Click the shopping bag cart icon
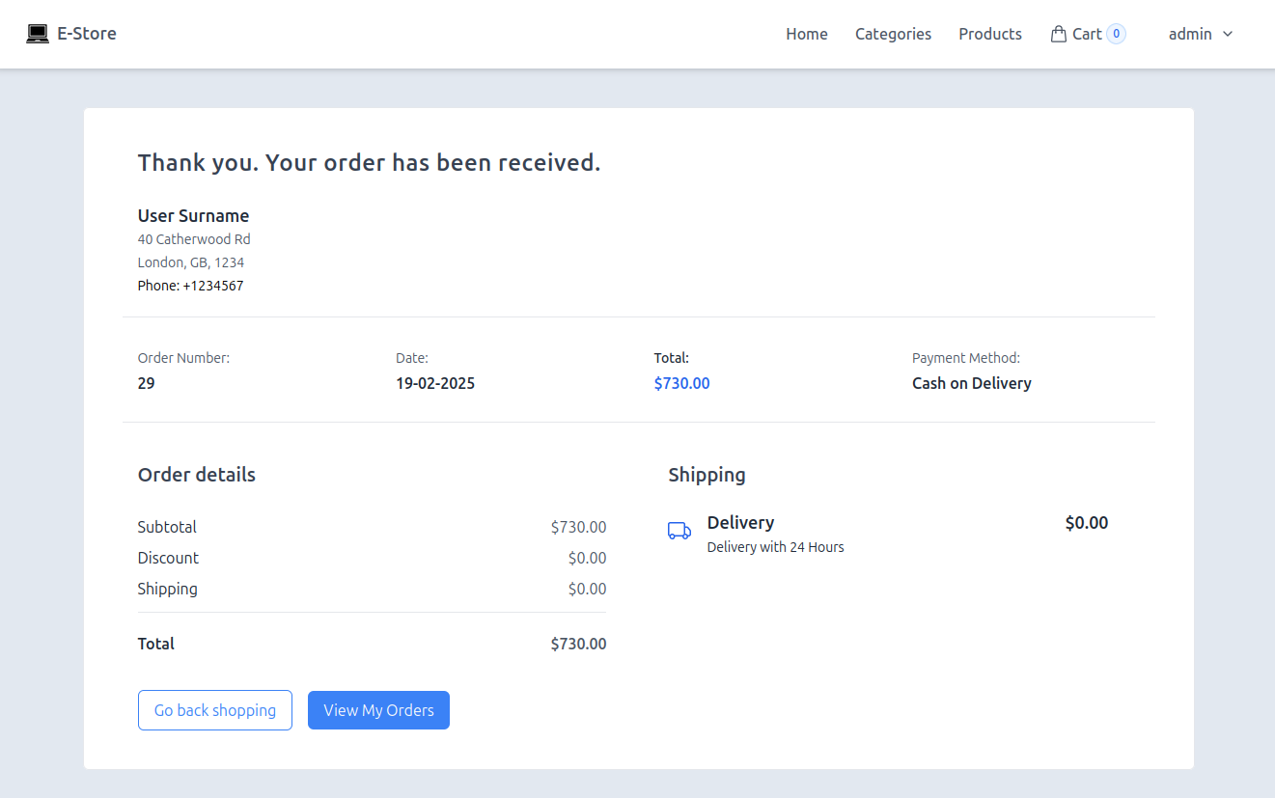 point(1058,34)
